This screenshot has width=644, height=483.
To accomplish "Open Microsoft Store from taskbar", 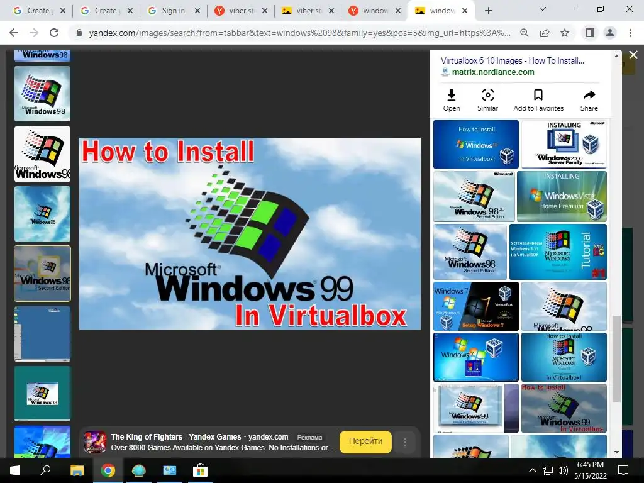I will (200, 470).
